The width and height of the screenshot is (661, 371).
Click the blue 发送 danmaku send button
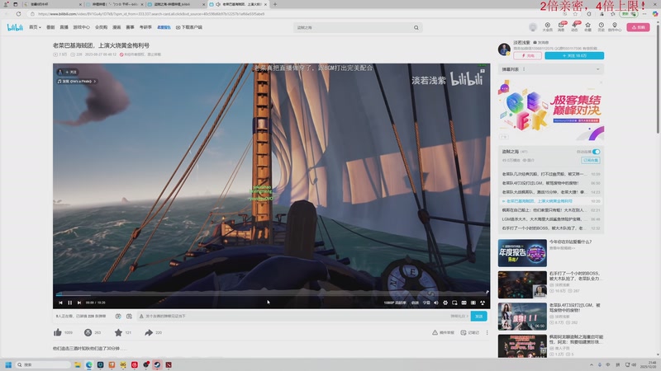click(479, 317)
